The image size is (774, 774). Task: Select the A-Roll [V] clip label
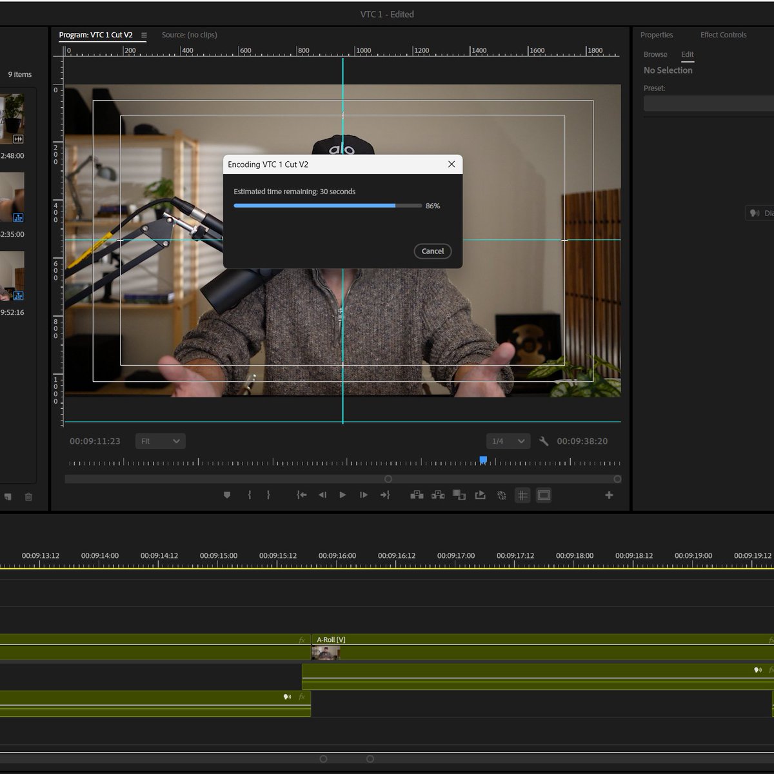(x=331, y=640)
